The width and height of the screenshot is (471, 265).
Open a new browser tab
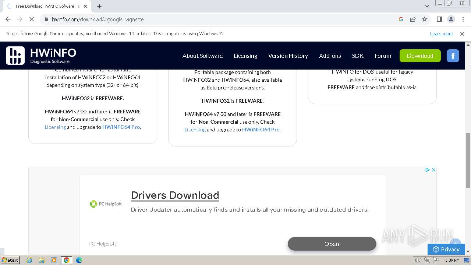coord(99,6)
